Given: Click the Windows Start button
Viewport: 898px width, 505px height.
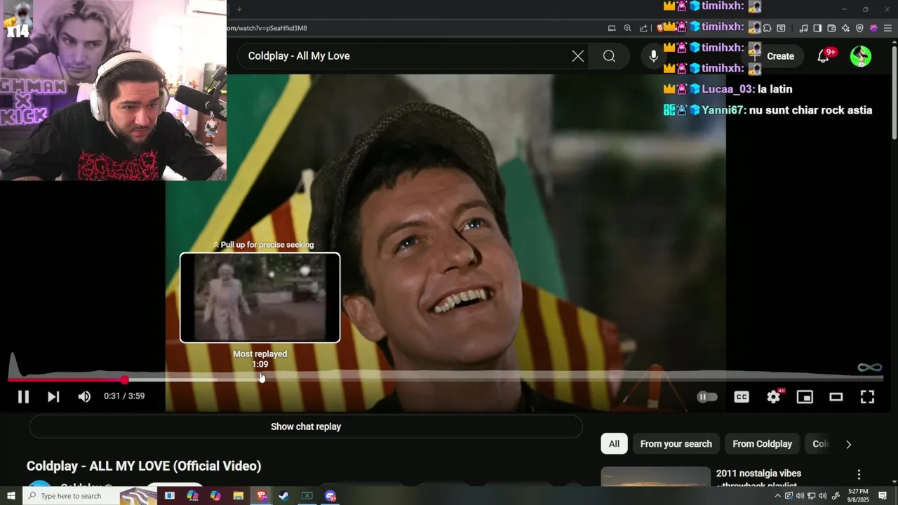Looking at the screenshot, I should 11,496.
